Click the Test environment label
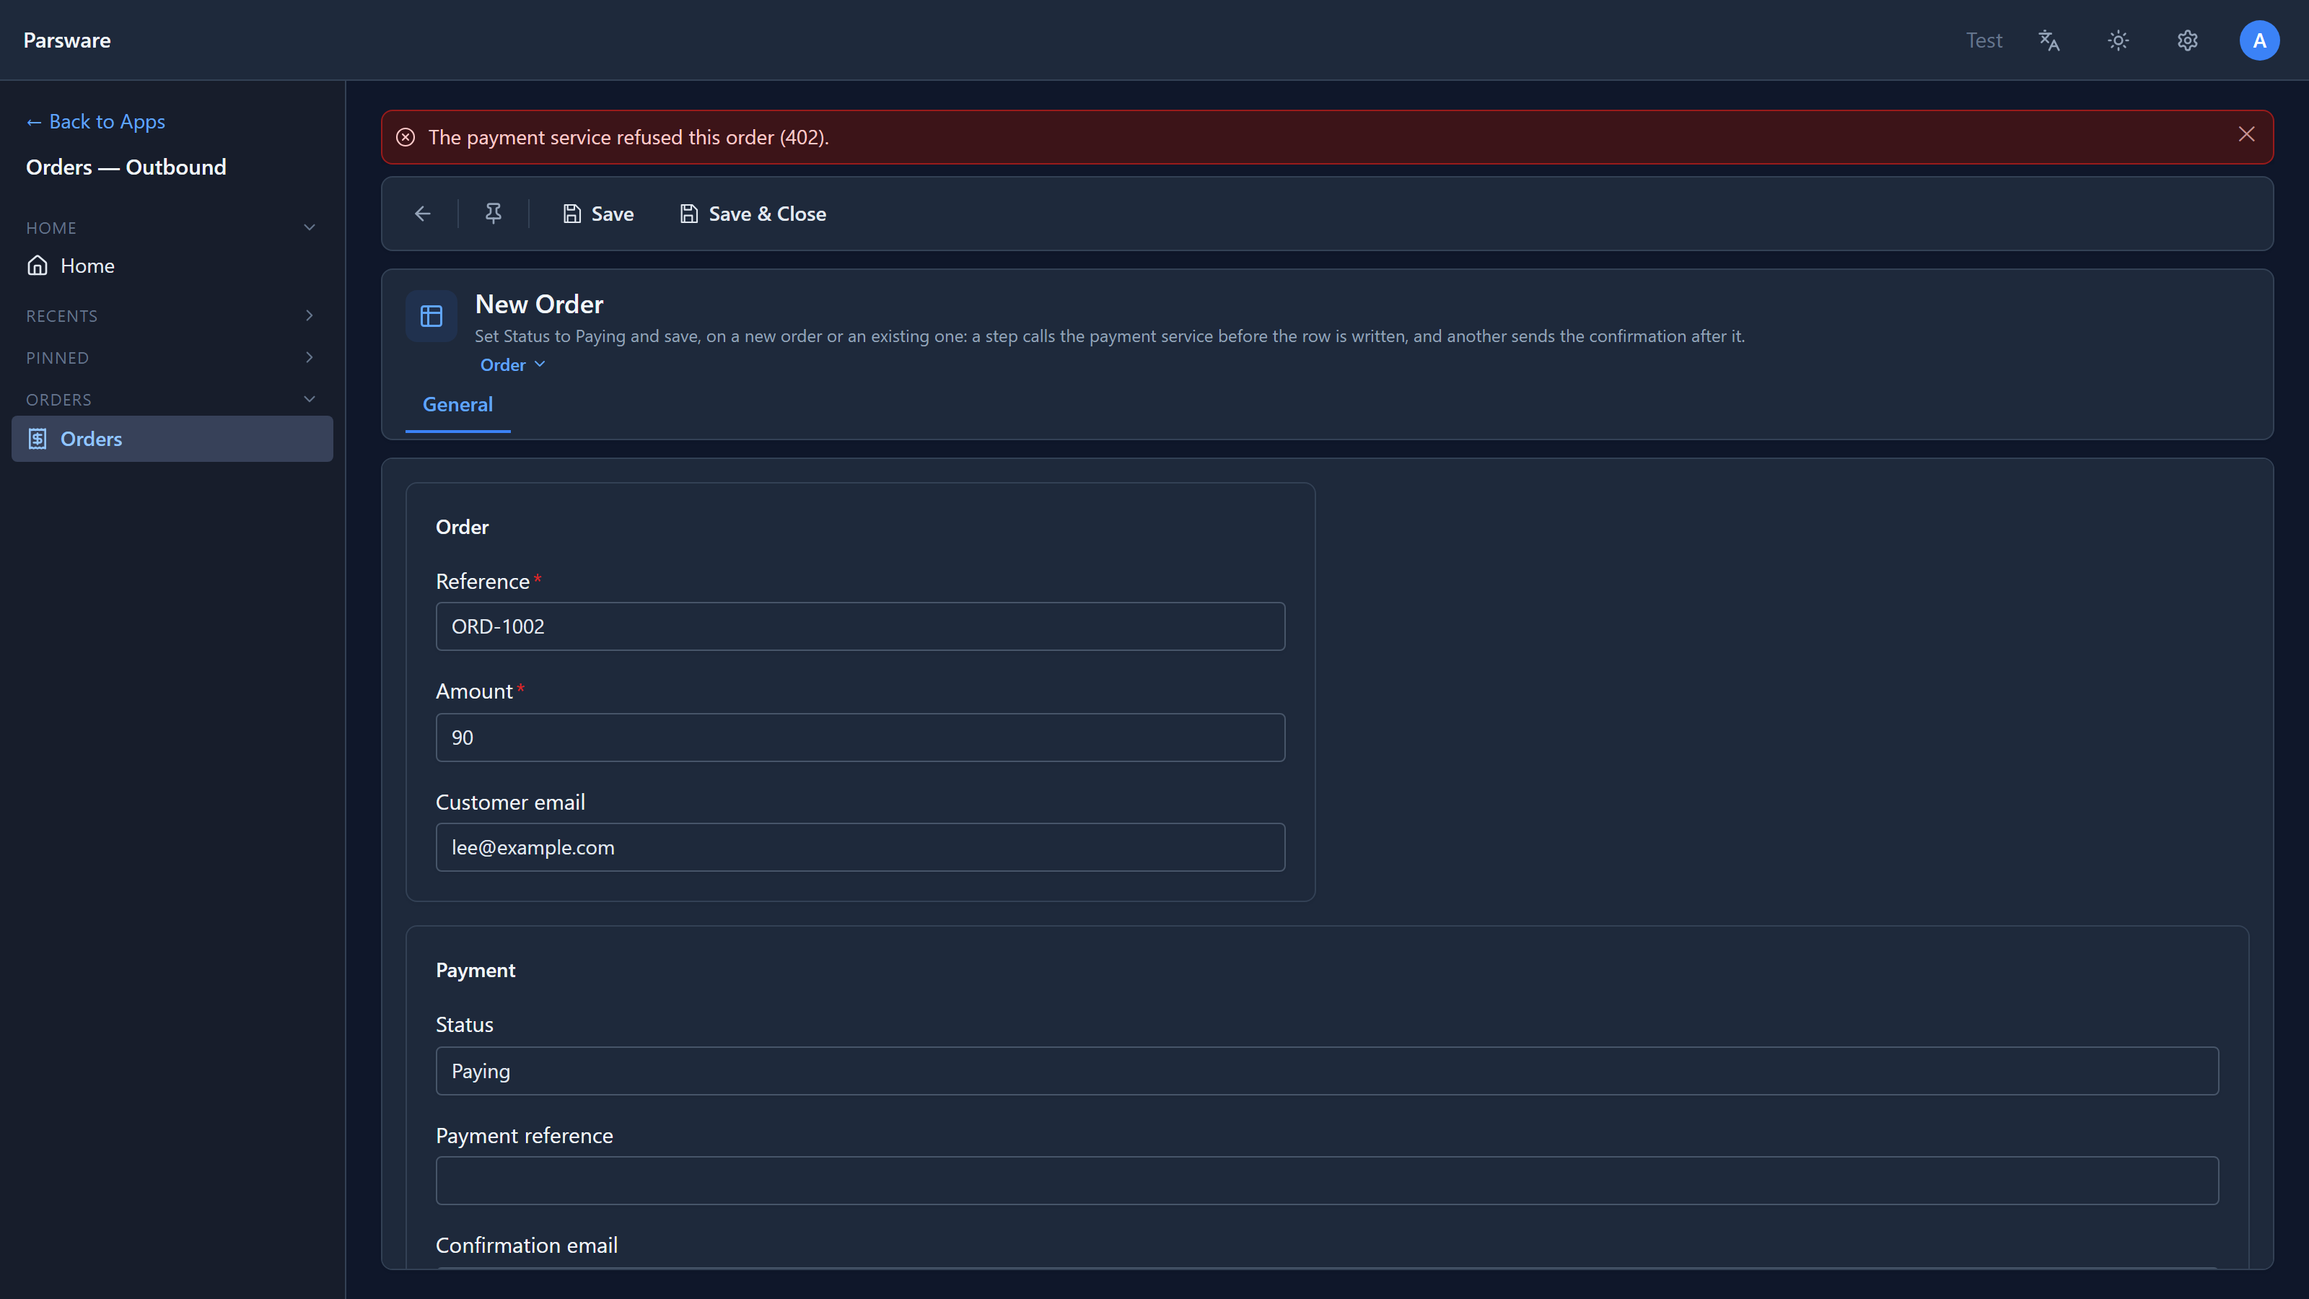This screenshot has height=1299, width=2309. [x=1984, y=40]
